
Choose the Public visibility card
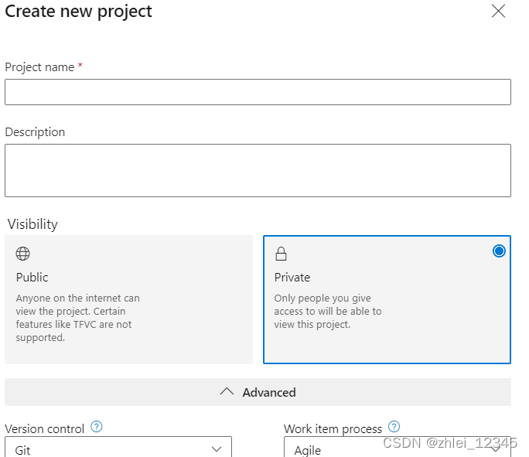pos(128,299)
